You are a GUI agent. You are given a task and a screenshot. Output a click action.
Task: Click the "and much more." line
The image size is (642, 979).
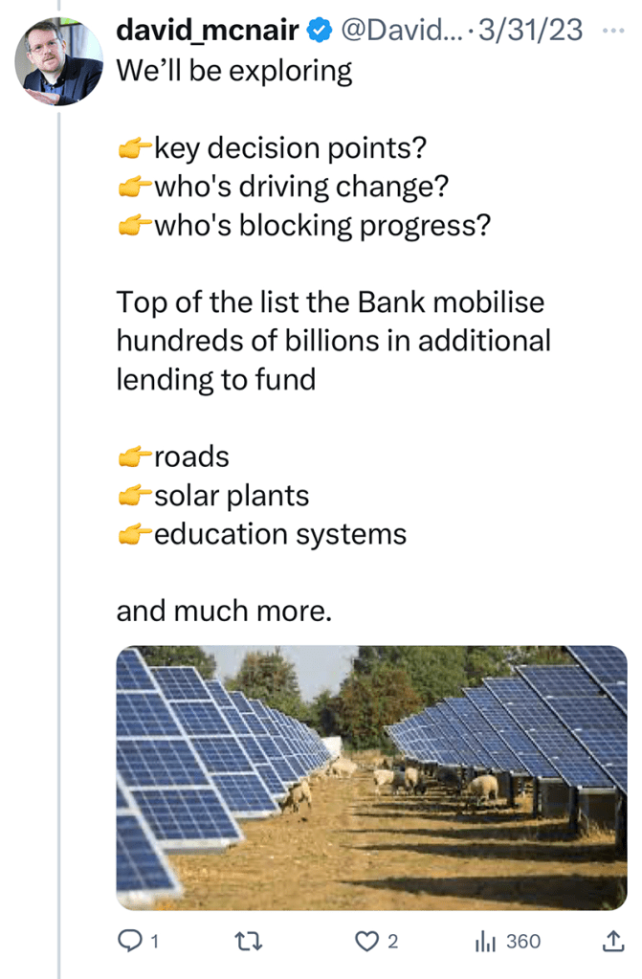click(x=224, y=610)
